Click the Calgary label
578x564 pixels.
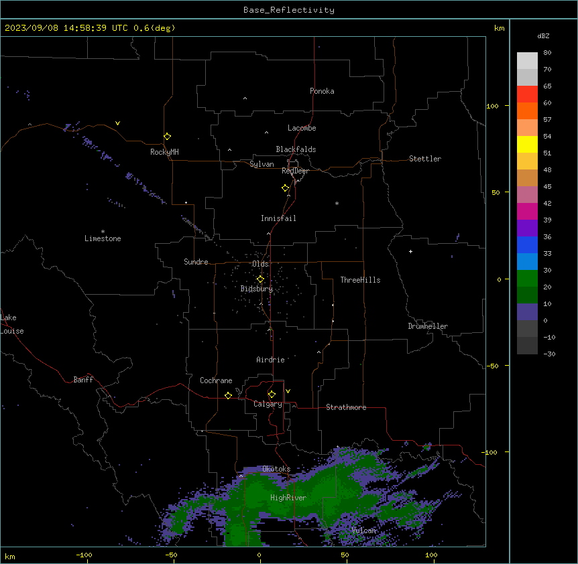pos(268,404)
